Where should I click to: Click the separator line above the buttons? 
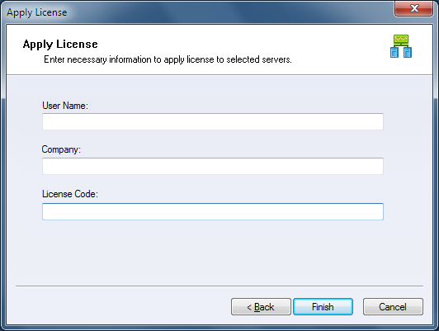tap(219, 286)
